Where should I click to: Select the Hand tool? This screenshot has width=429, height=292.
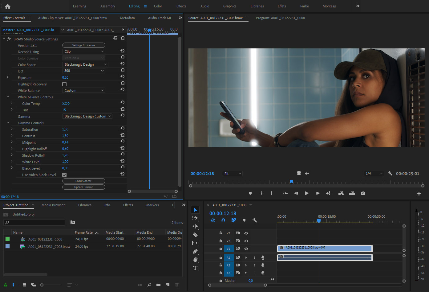(195, 260)
